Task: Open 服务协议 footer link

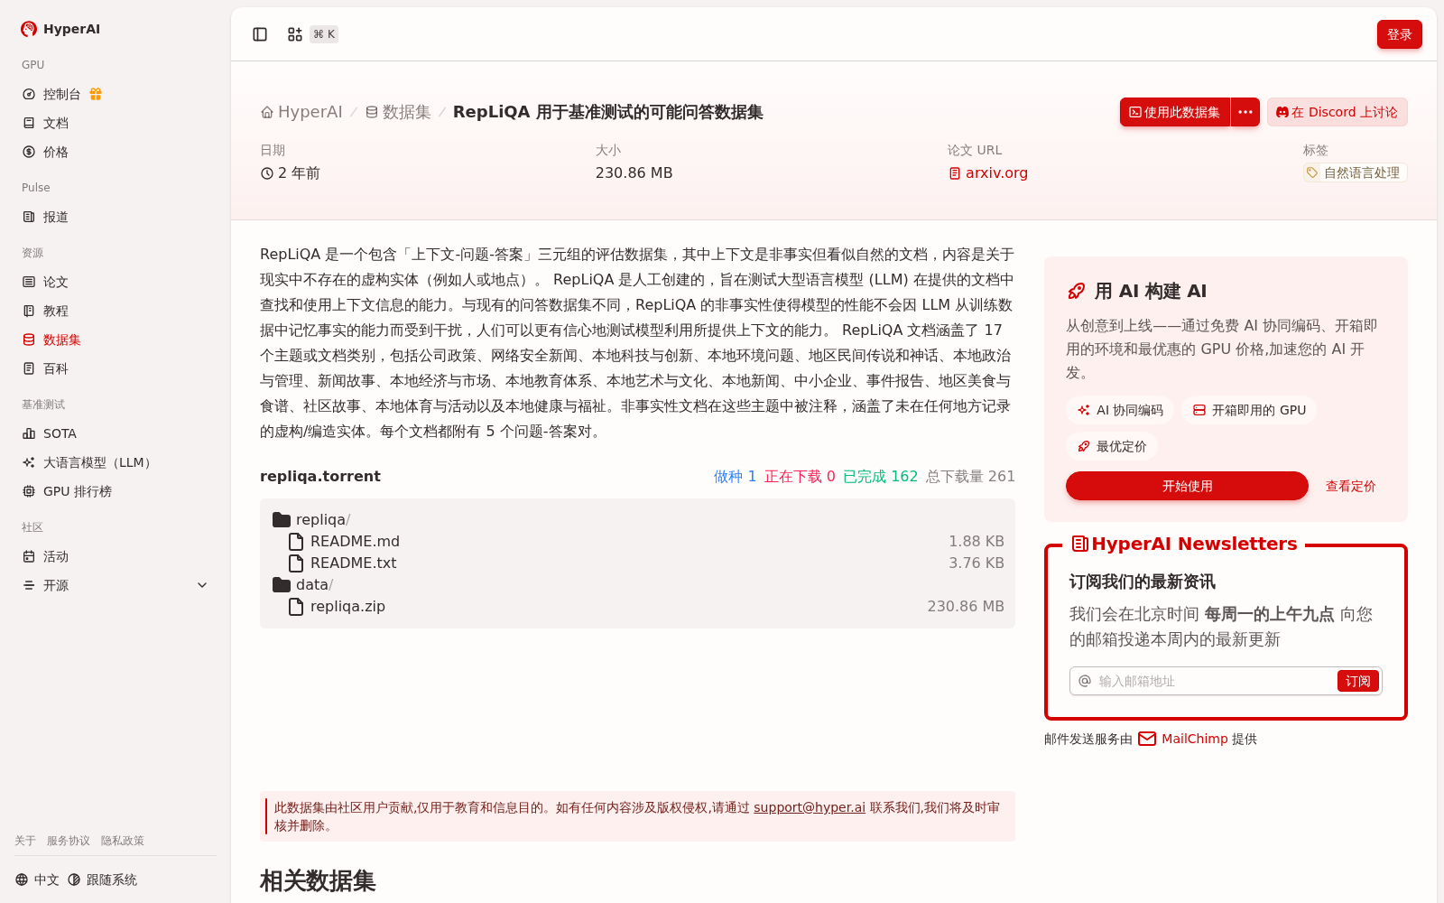Action: pos(69,841)
